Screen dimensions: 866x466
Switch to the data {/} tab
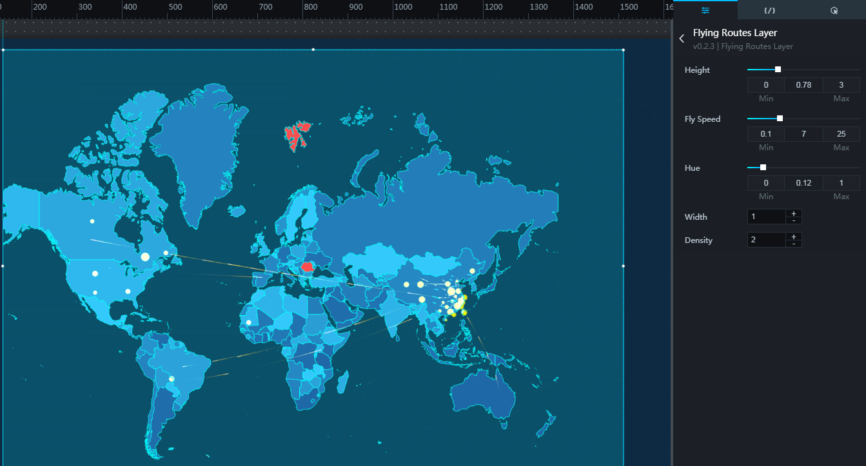coord(769,10)
